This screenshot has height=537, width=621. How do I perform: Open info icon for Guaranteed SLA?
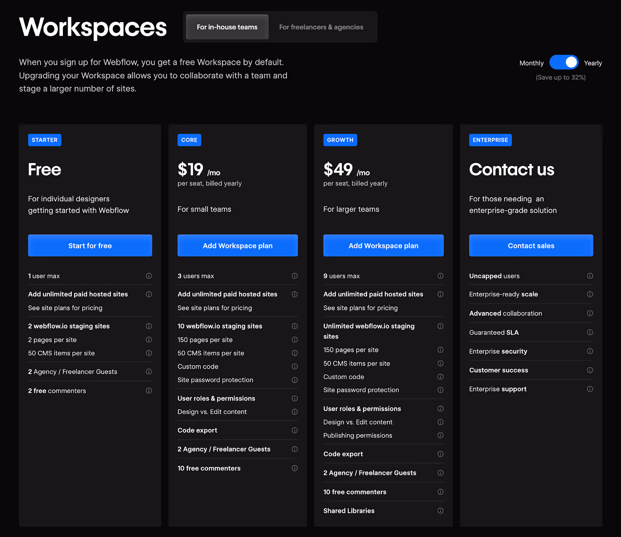point(590,332)
